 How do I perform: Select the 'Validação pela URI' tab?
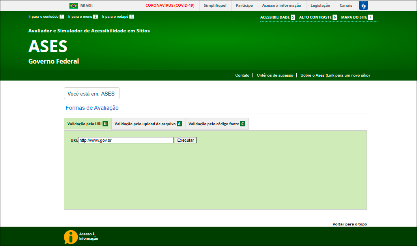[x=88, y=124]
